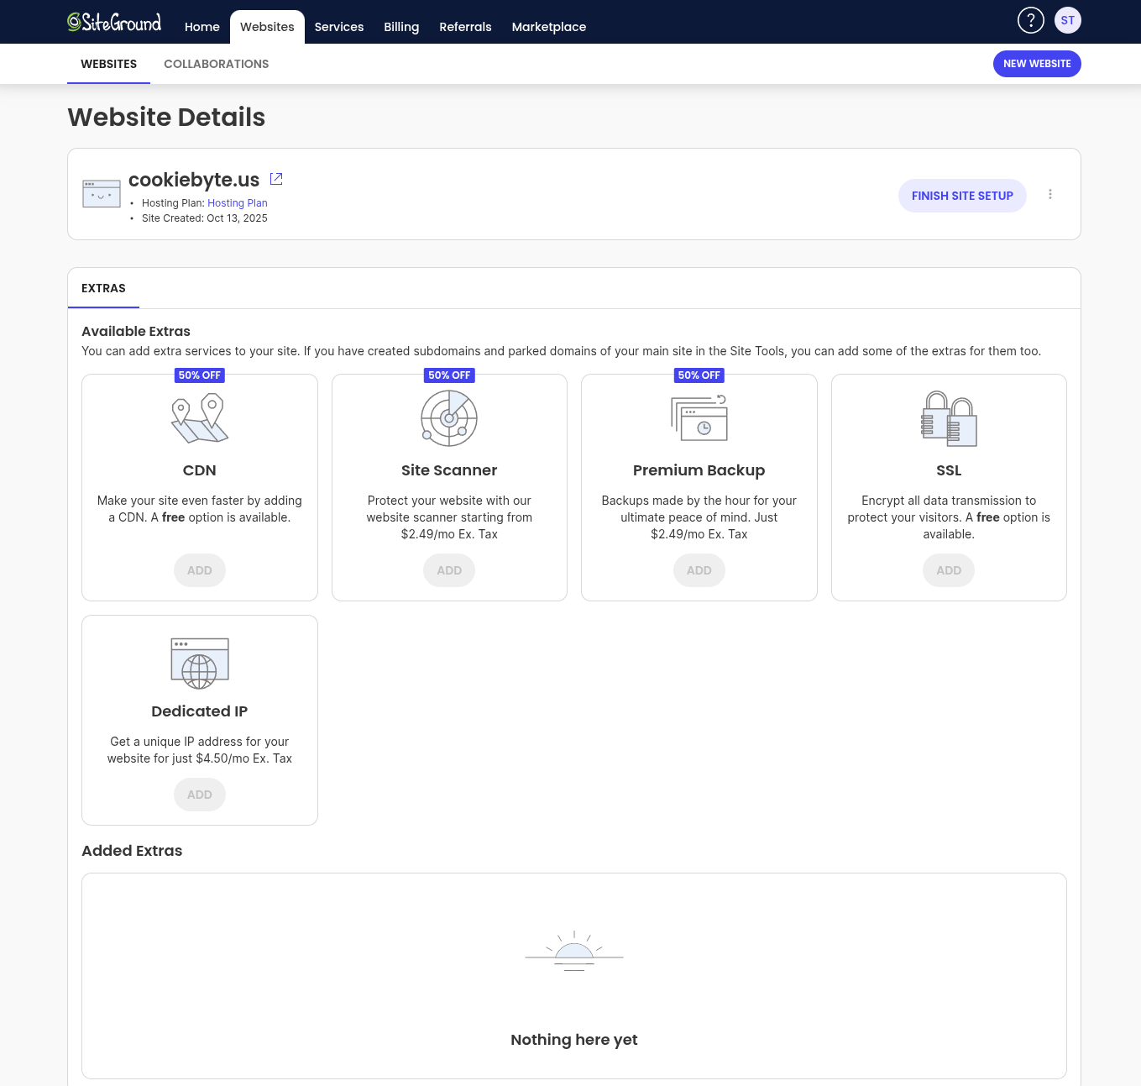
Task: Select the Extras tab
Action: [x=103, y=288]
